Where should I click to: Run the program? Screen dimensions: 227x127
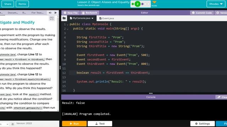click(74, 123)
